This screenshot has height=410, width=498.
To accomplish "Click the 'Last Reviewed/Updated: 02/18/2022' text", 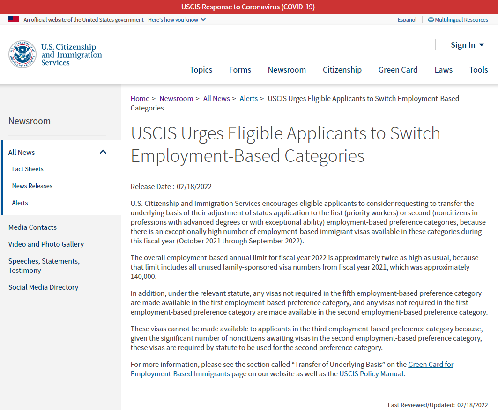I will point(438,405).
